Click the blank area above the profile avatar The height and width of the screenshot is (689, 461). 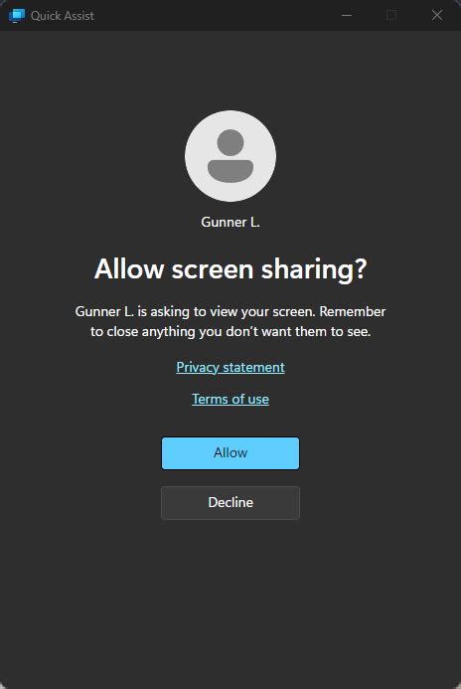[x=230, y=71]
